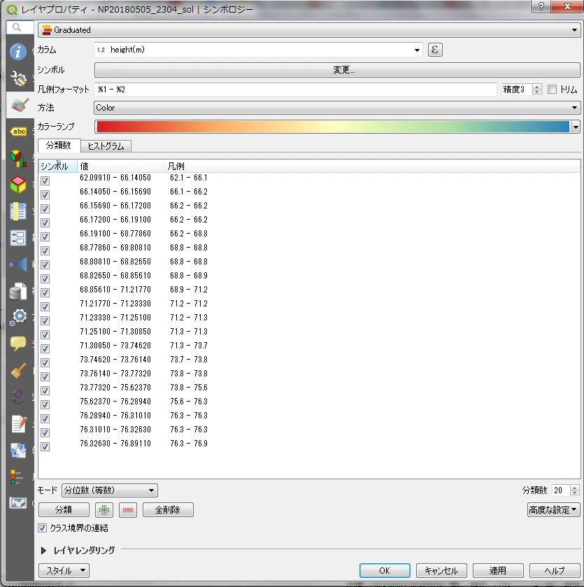Add a class with green plus button
Screen dimensions: 584x587
[104, 509]
